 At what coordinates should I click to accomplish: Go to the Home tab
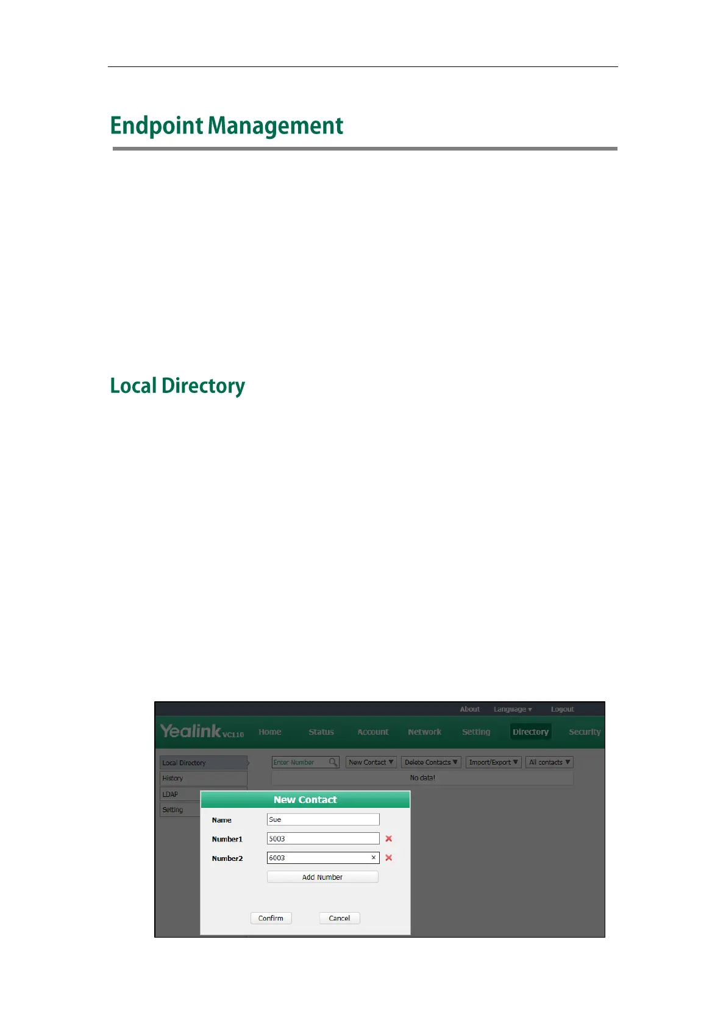pyautogui.click(x=270, y=732)
